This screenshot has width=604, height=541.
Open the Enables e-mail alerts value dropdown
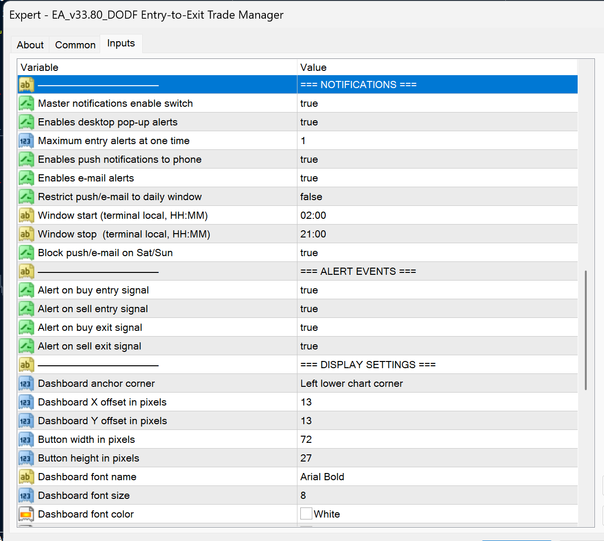(437, 178)
